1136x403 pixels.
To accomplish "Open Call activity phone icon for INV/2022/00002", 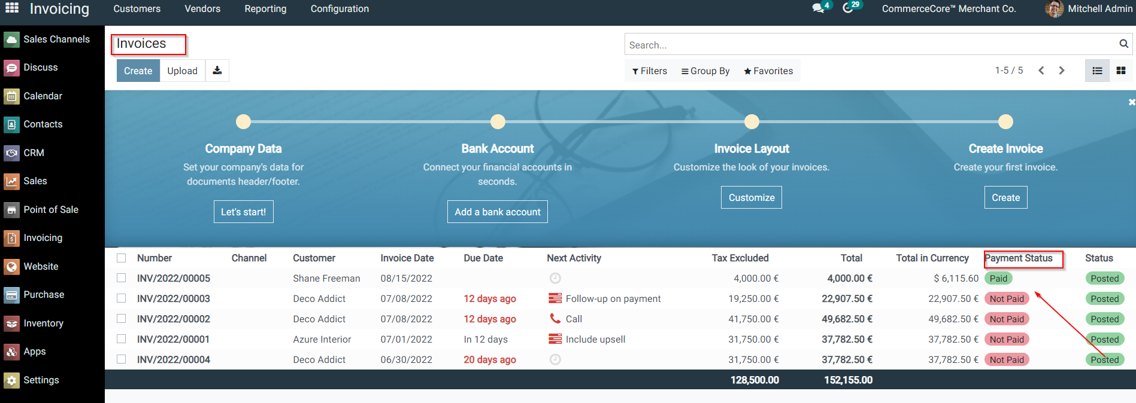I will (x=555, y=319).
